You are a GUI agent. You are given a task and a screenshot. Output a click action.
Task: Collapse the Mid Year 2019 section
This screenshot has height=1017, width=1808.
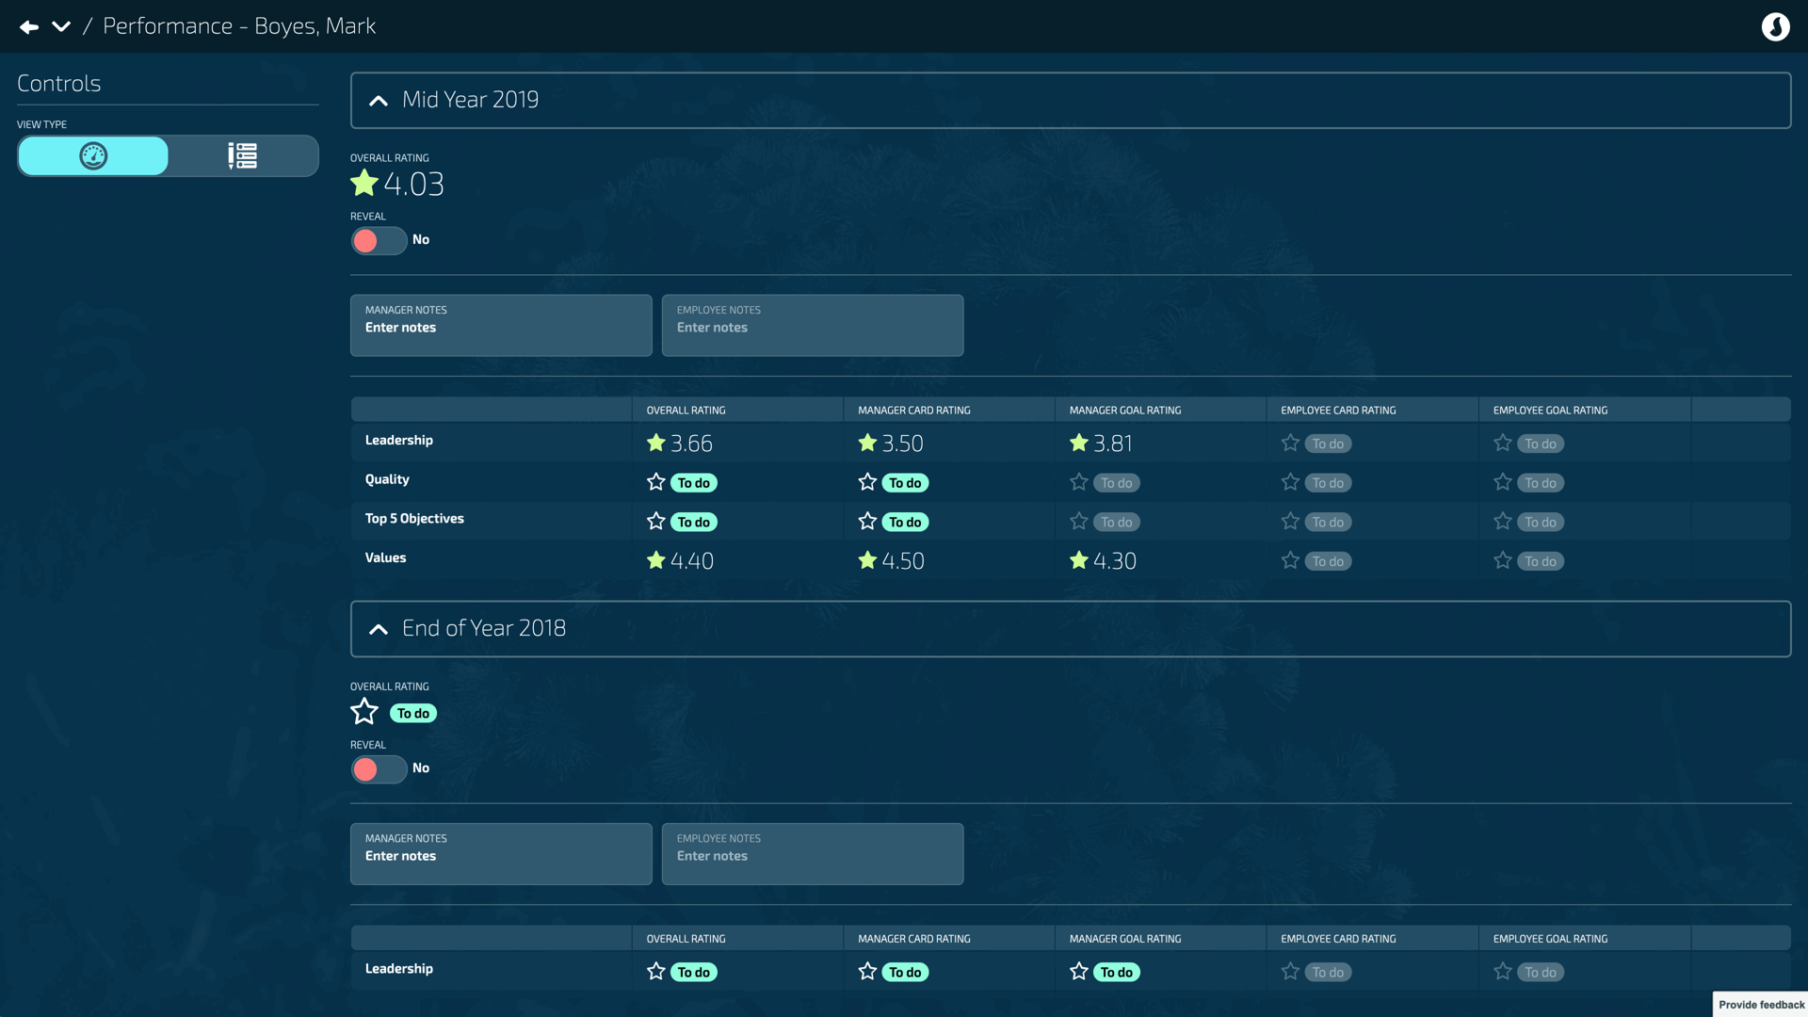[x=379, y=101]
